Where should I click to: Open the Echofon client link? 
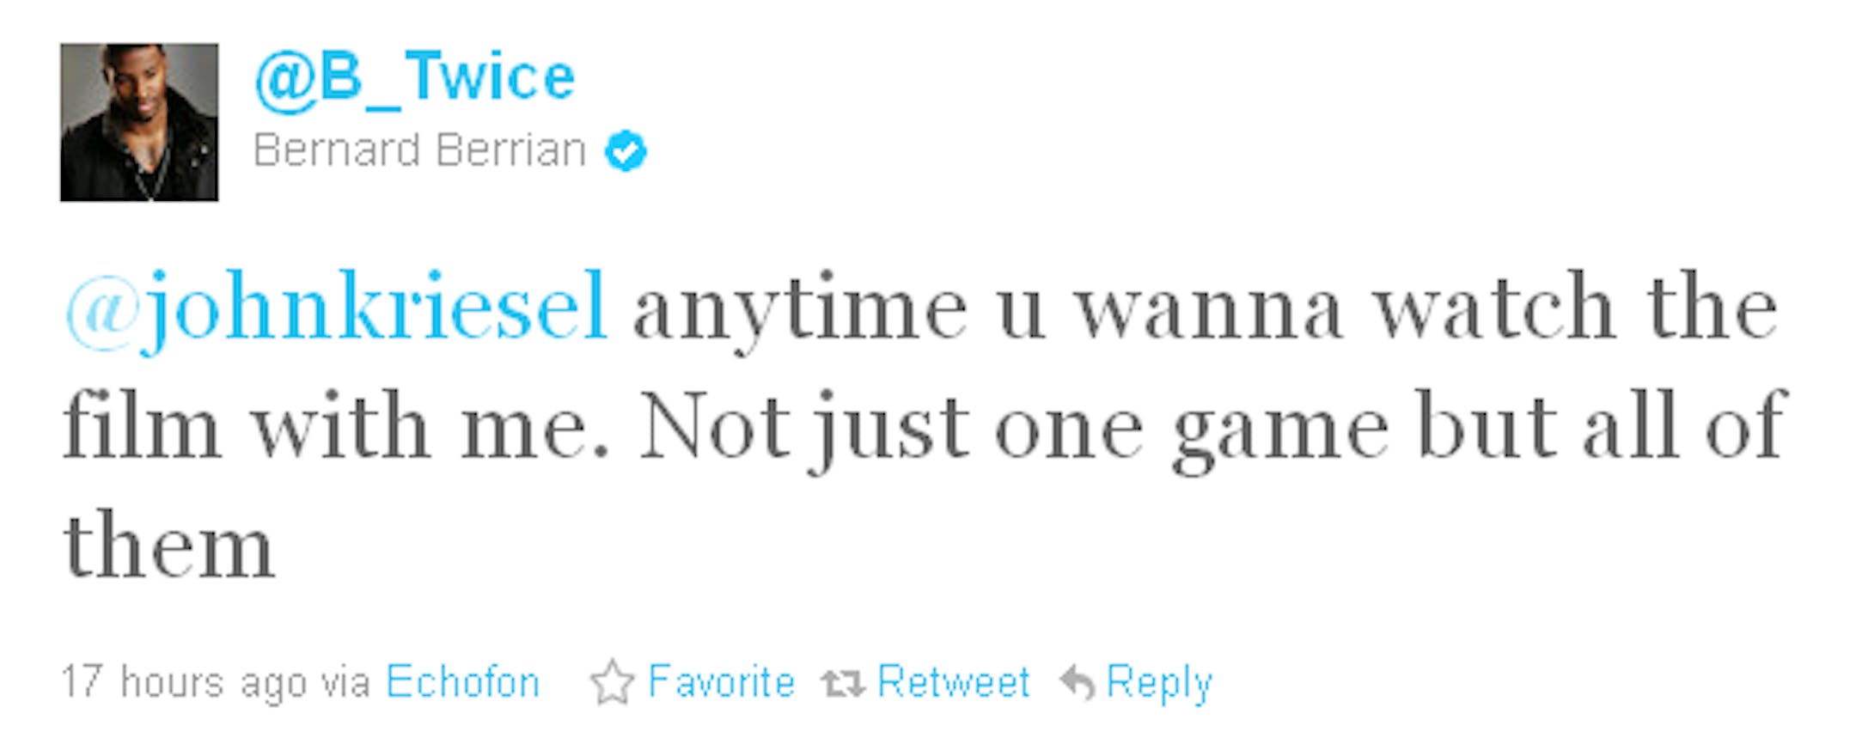[462, 683]
